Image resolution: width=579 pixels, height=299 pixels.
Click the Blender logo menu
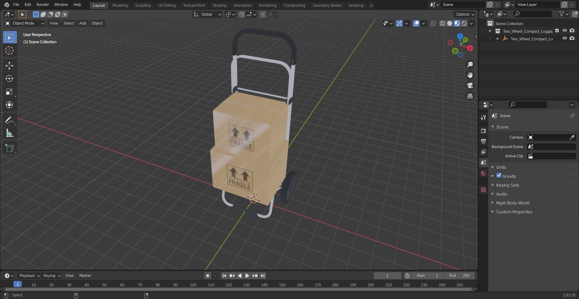click(x=6, y=5)
